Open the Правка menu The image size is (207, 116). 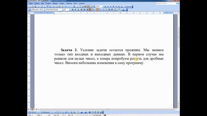point(37,4)
